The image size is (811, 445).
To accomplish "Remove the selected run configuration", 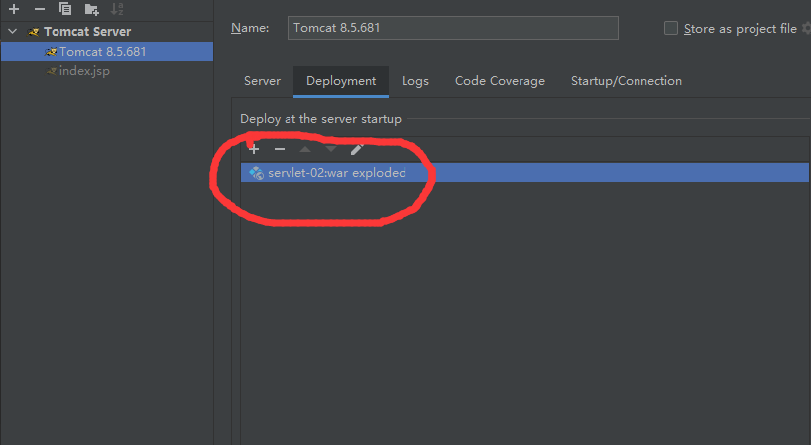I will tap(40, 9).
